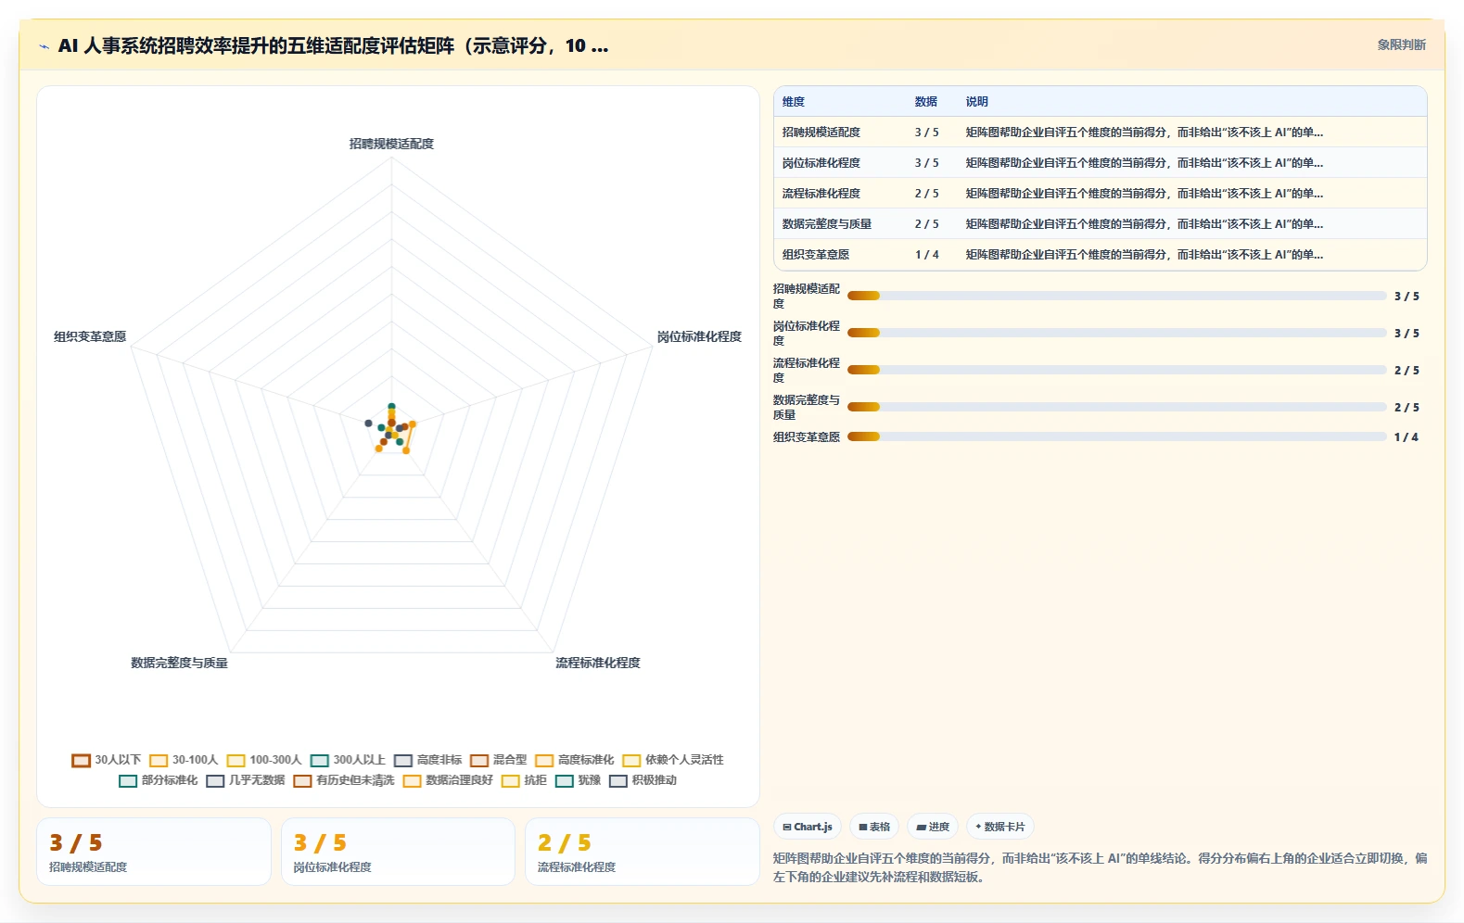1464x923 pixels.
Task: Open the 招聘规模适配度 3 / 5 data card
Action: tap(154, 852)
